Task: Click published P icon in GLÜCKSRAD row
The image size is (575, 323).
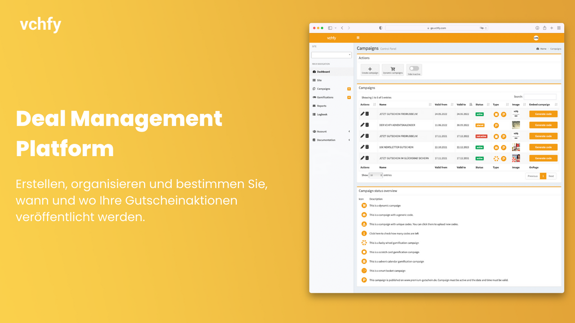Action: coord(504,158)
